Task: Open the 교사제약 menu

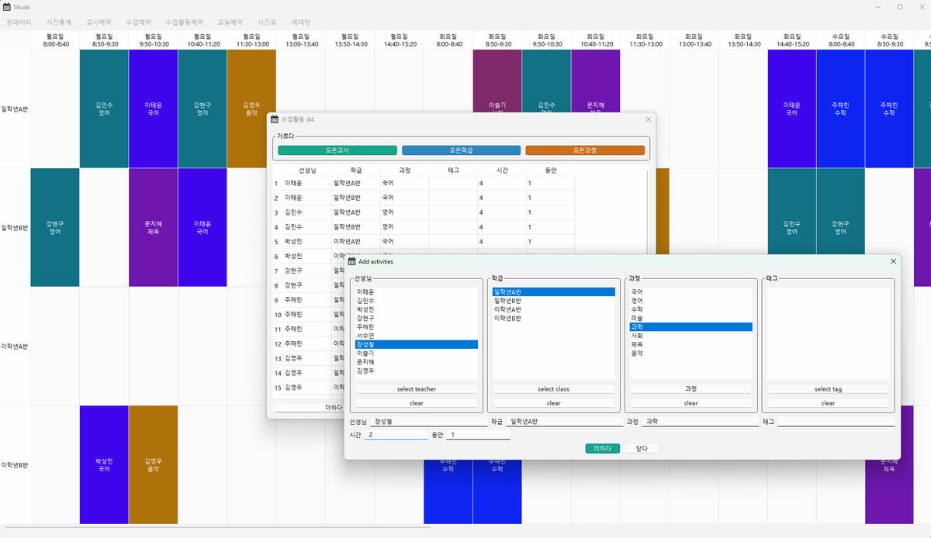Action: [x=99, y=22]
